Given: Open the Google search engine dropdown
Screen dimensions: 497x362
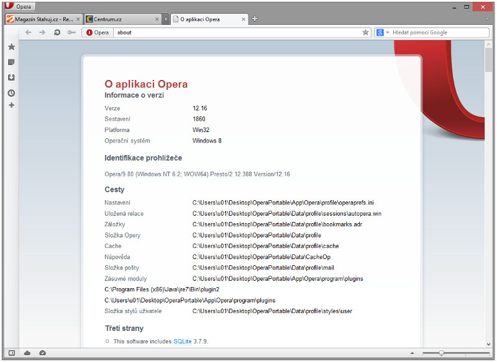Looking at the screenshot, I should [383, 32].
